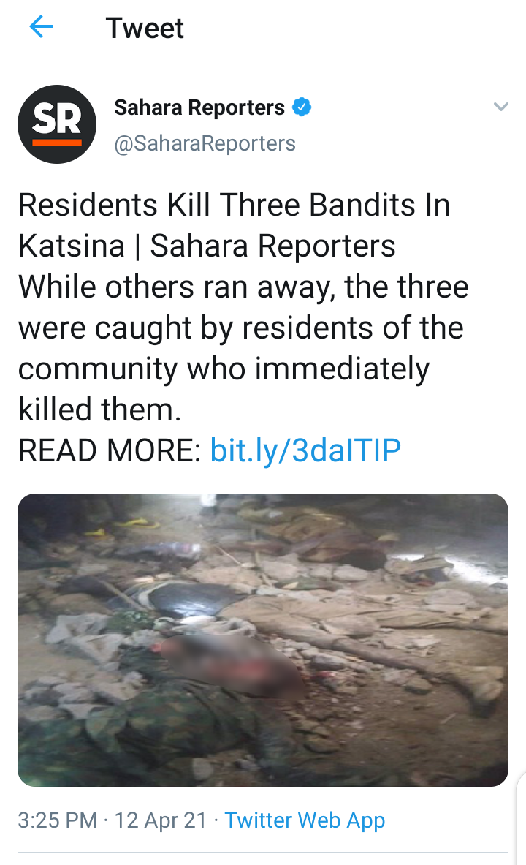The image size is (526, 865).
Task: Go back using the blue arrow
Action: click(41, 26)
